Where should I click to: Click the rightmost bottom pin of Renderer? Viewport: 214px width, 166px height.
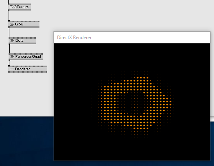46,72
